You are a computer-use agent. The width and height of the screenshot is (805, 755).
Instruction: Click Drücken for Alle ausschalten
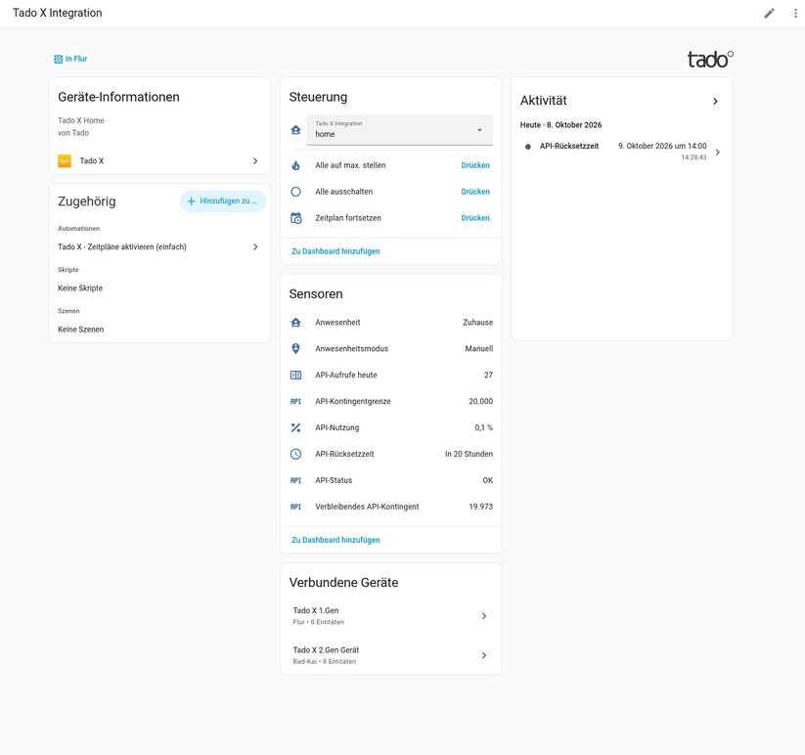pos(475,192)
